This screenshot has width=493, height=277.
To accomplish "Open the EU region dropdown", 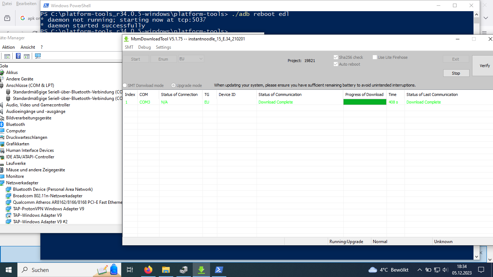I will click(191, 59).
